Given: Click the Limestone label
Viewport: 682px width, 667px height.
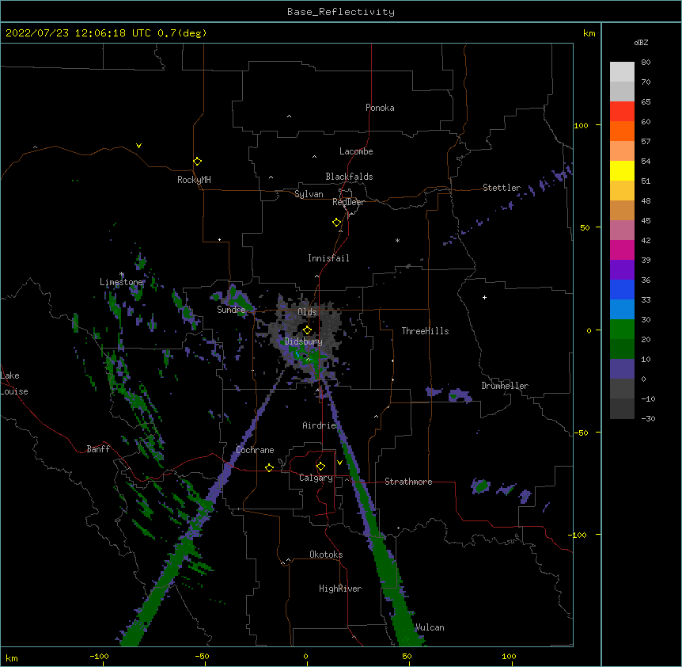Looking at the screenshot, I should 121,282.
